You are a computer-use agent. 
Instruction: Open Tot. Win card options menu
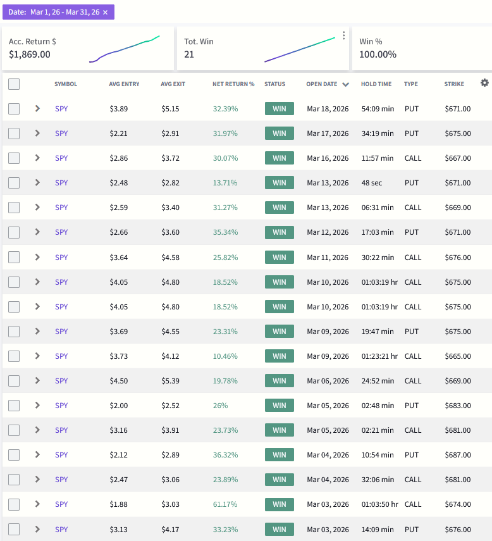tap(344, 35)
